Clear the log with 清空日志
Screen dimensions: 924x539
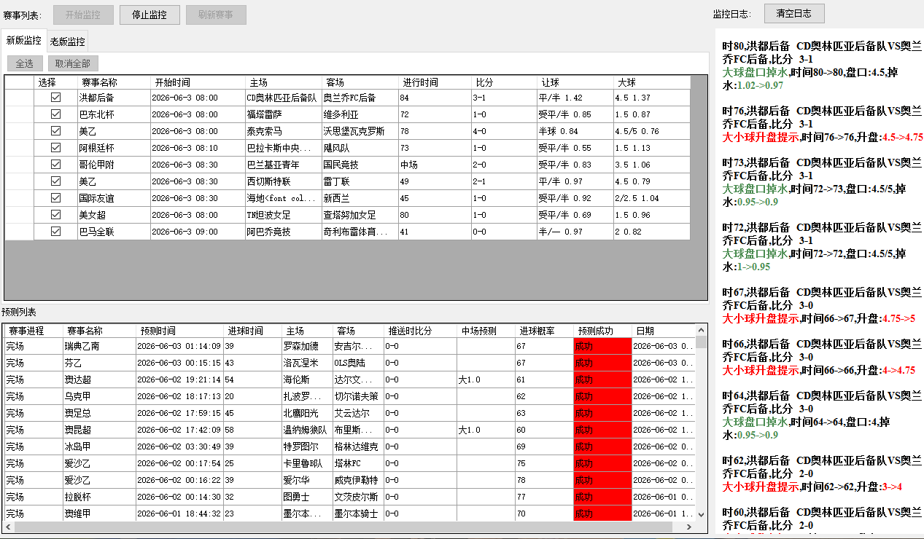794,13
